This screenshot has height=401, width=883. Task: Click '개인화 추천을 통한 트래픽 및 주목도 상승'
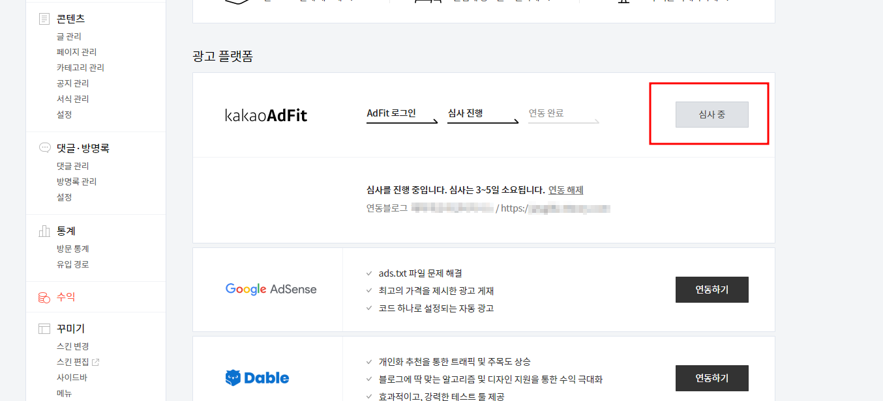(x=455, y=362)
